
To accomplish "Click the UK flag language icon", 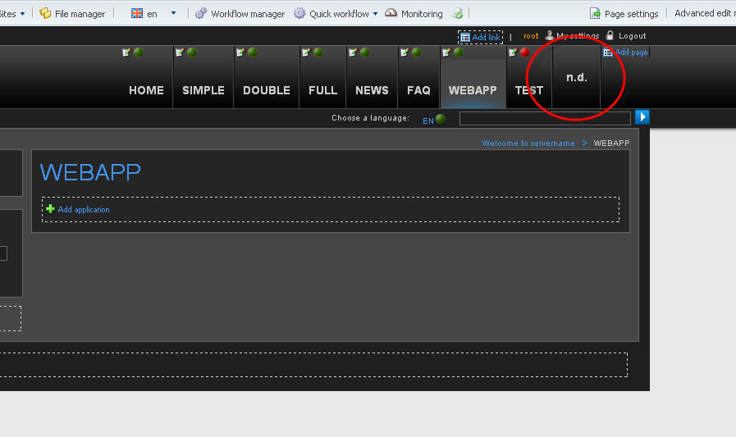I will coord(136,13).
